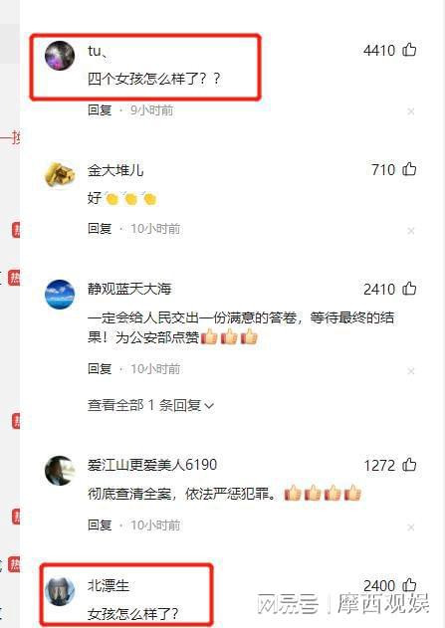The image size is (445, 628).
Task: Dismiss 金大堆儿's comment with the x icon
Action: (411, 231)
